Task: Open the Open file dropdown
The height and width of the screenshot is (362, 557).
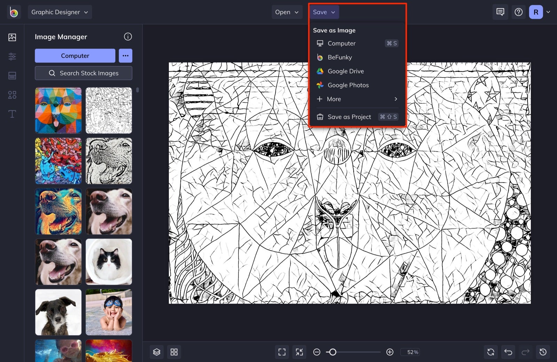Action: tap(287, 12)
